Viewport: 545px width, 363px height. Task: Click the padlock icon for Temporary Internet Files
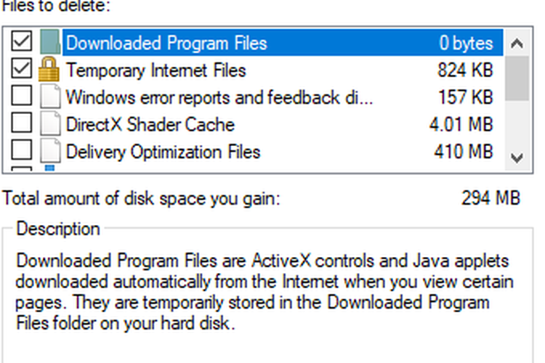pos(49,70)
